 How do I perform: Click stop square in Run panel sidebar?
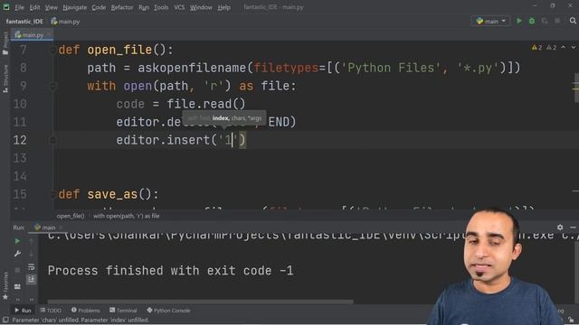point(17,270)
